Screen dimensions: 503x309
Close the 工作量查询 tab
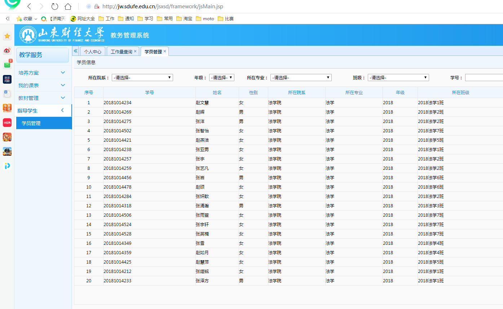tap(135, 52)
